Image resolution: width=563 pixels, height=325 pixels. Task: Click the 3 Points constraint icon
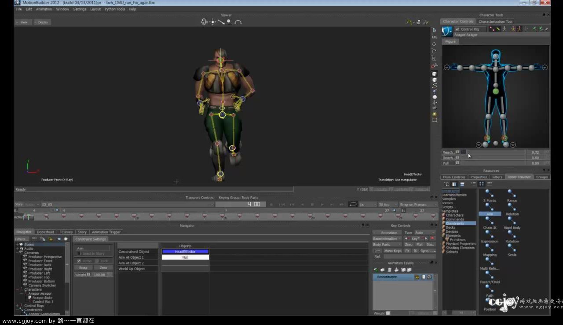[490, 194]
